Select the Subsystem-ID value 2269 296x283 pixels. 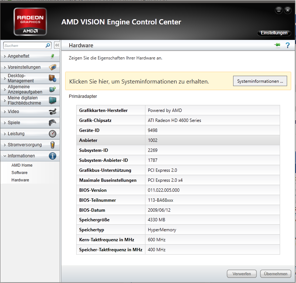pos(152,150)
